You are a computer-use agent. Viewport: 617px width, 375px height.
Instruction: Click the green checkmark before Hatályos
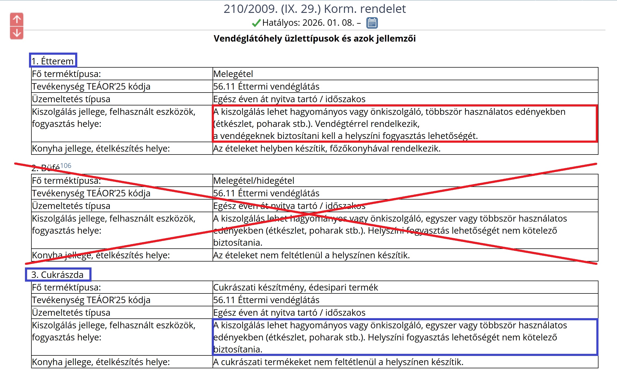pyautogui.click(x=256, y=23)
